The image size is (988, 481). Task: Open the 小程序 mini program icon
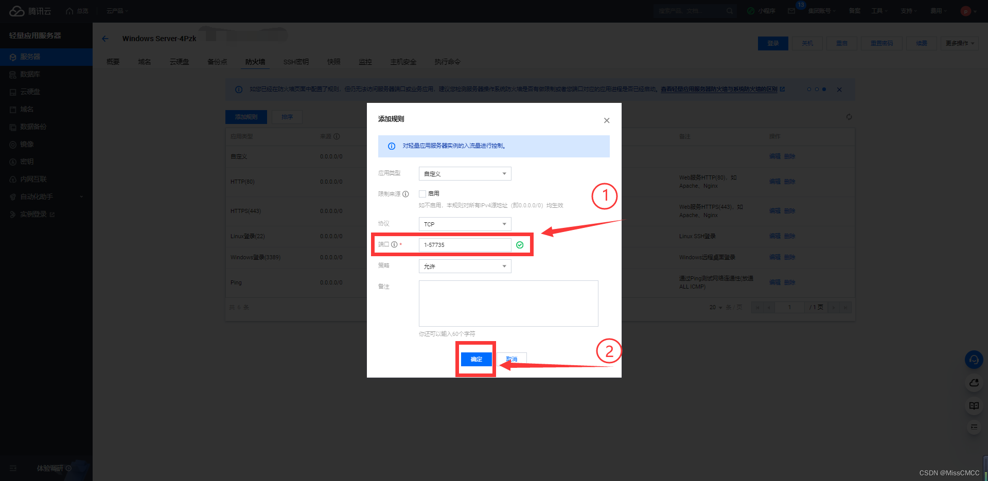click(751, 11)
